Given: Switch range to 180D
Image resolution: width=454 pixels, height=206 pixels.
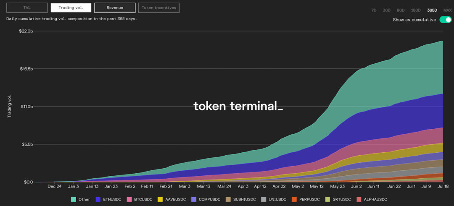Looking at the screenshot, I should [x=416, y=10].
